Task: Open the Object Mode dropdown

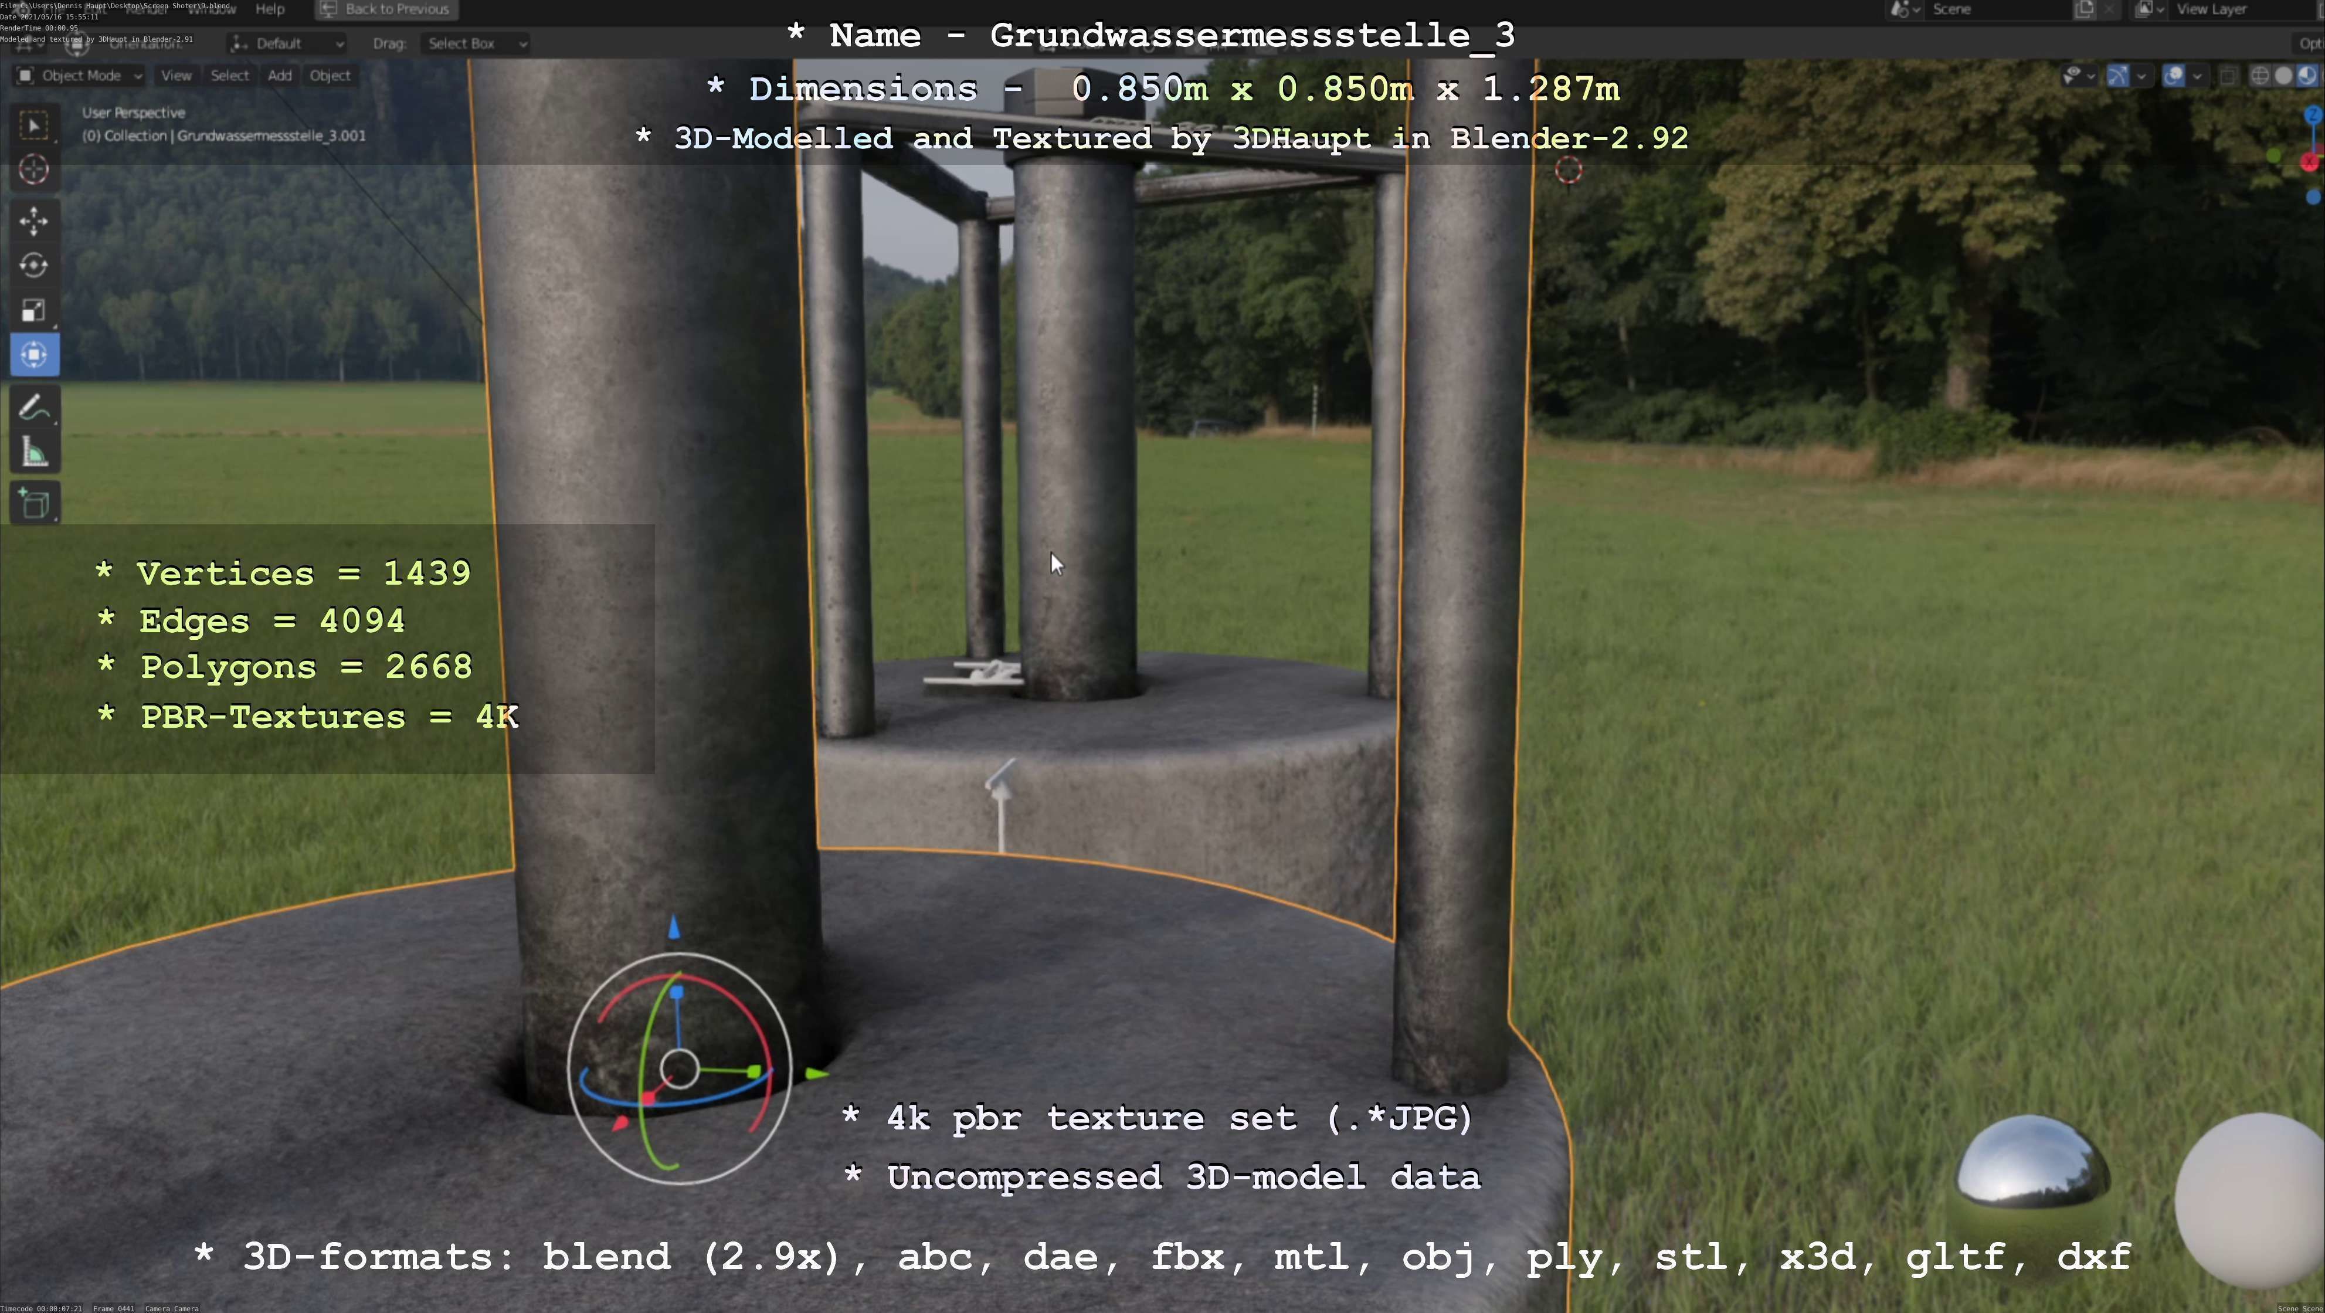Action: pos(80,76)
